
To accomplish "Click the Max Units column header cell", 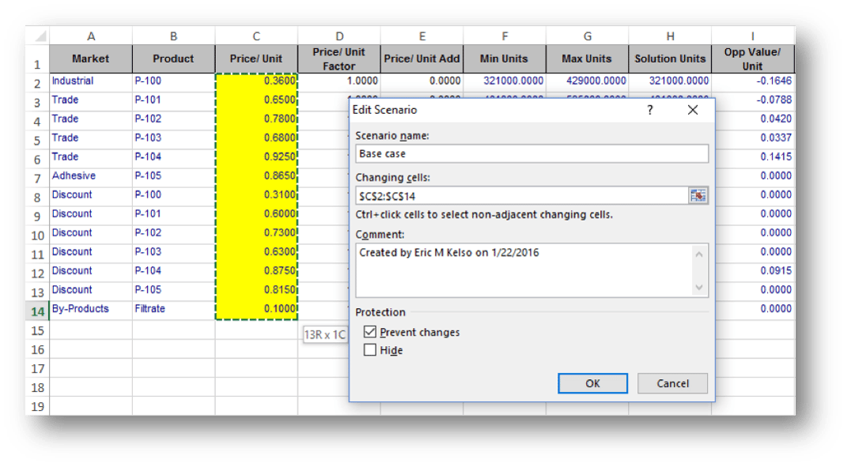I will 587,58.
